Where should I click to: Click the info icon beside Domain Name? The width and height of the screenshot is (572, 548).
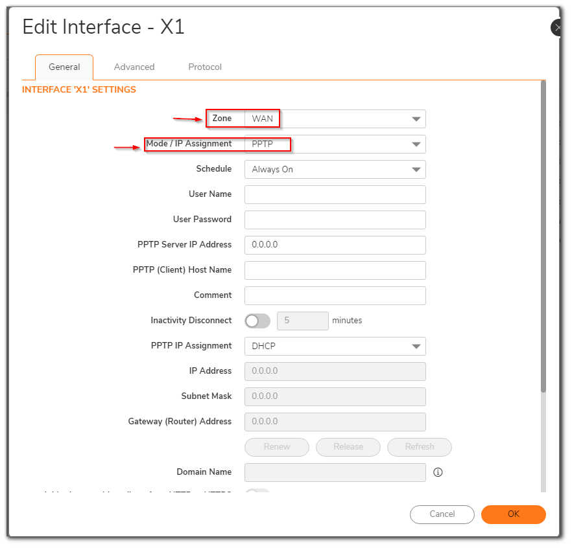pos(438,472)
